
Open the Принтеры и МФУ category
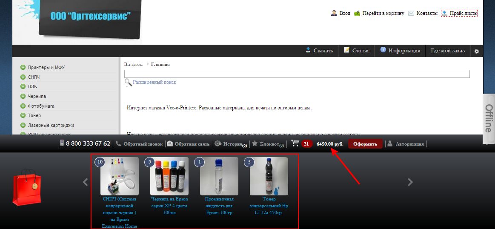[46, 67]
